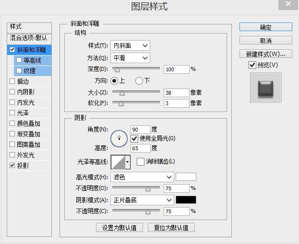Click 新建样式(W)... button
This screenshot has width=299, height=244.
point(266,54)
